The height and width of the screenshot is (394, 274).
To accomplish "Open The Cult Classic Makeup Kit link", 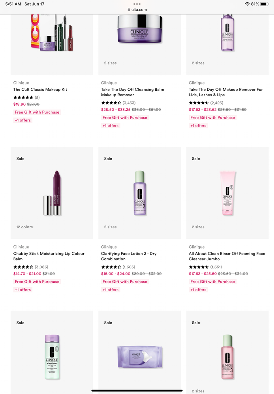I will (40, 90).
